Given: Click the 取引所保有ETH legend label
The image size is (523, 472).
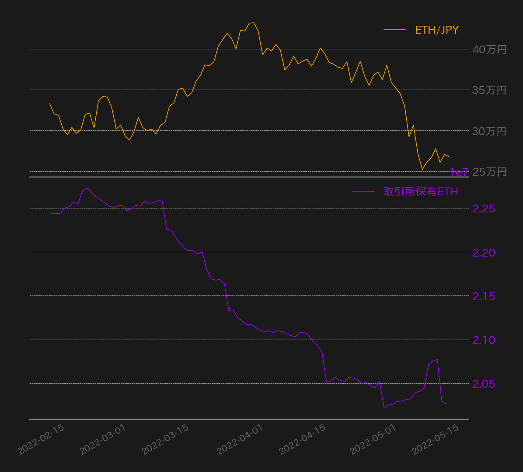Looking at the screenshot, I should (421, 191).
